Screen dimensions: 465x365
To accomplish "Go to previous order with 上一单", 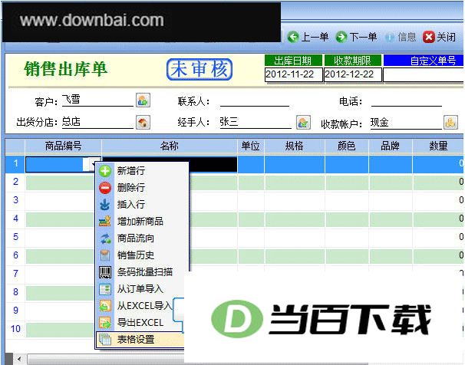I will pos(308,37).
